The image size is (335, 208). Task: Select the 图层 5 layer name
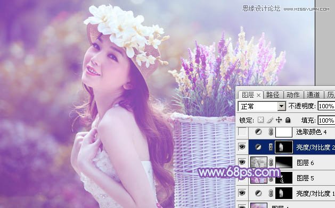[305, 178]
